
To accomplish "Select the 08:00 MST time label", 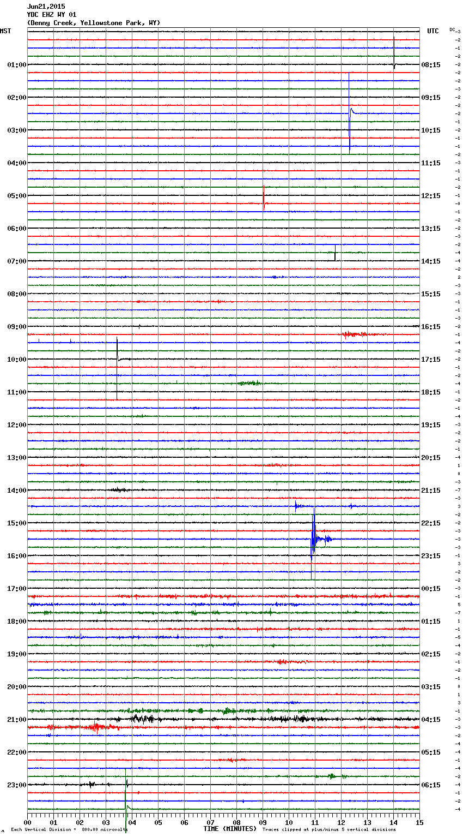I will click(17, 294).
